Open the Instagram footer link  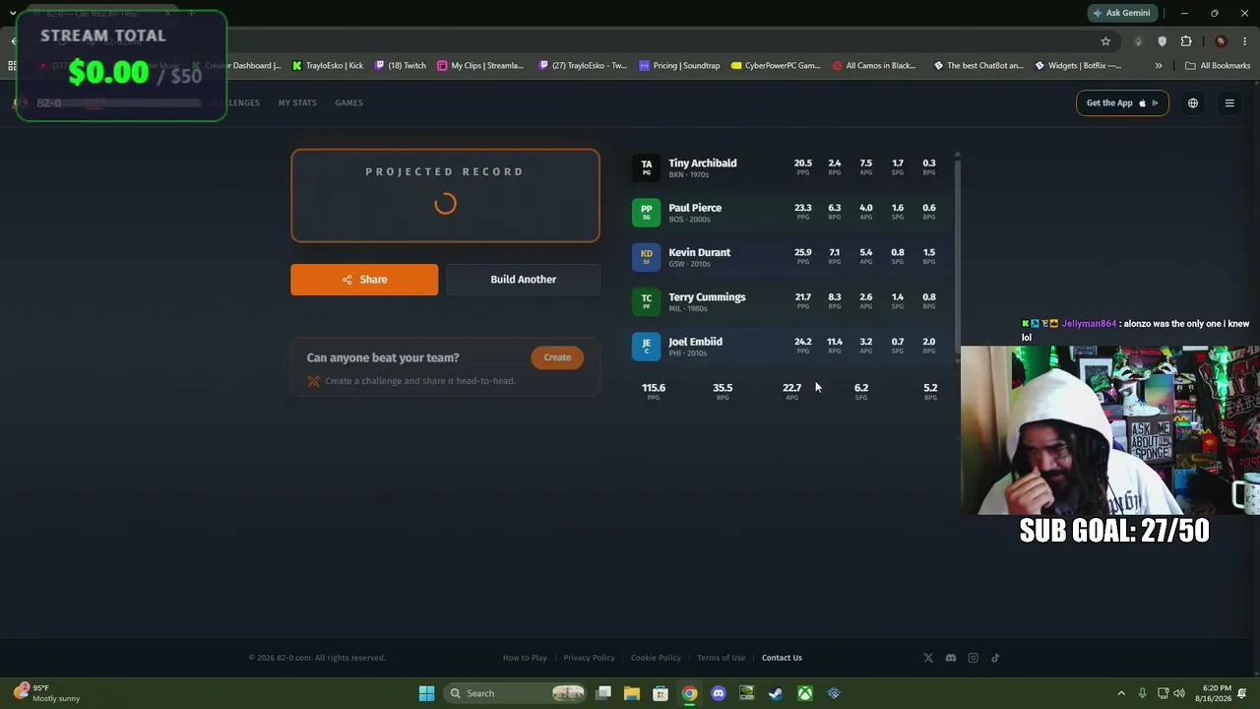point(974,658)
